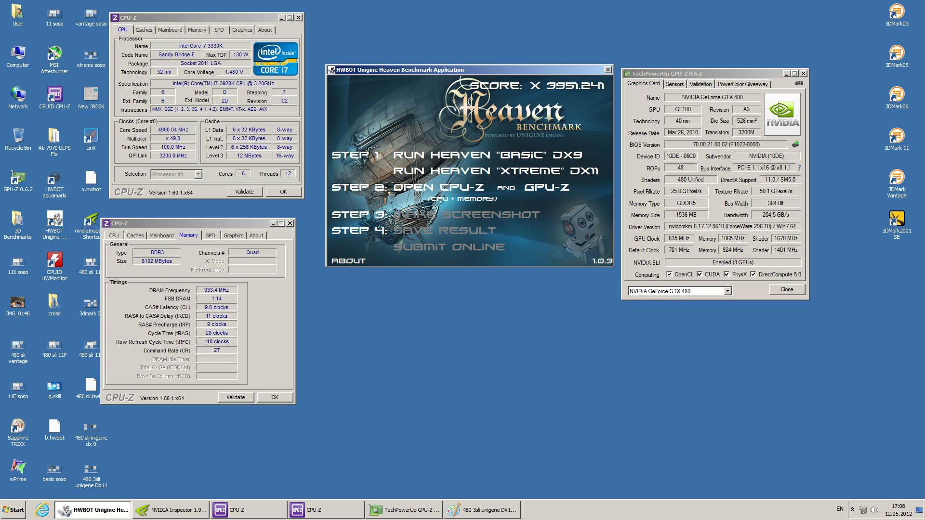Toggle the OpenCL checkbox in GPU-Z
The height and width of the screenshot is (520, 925).
click(669, 274)
